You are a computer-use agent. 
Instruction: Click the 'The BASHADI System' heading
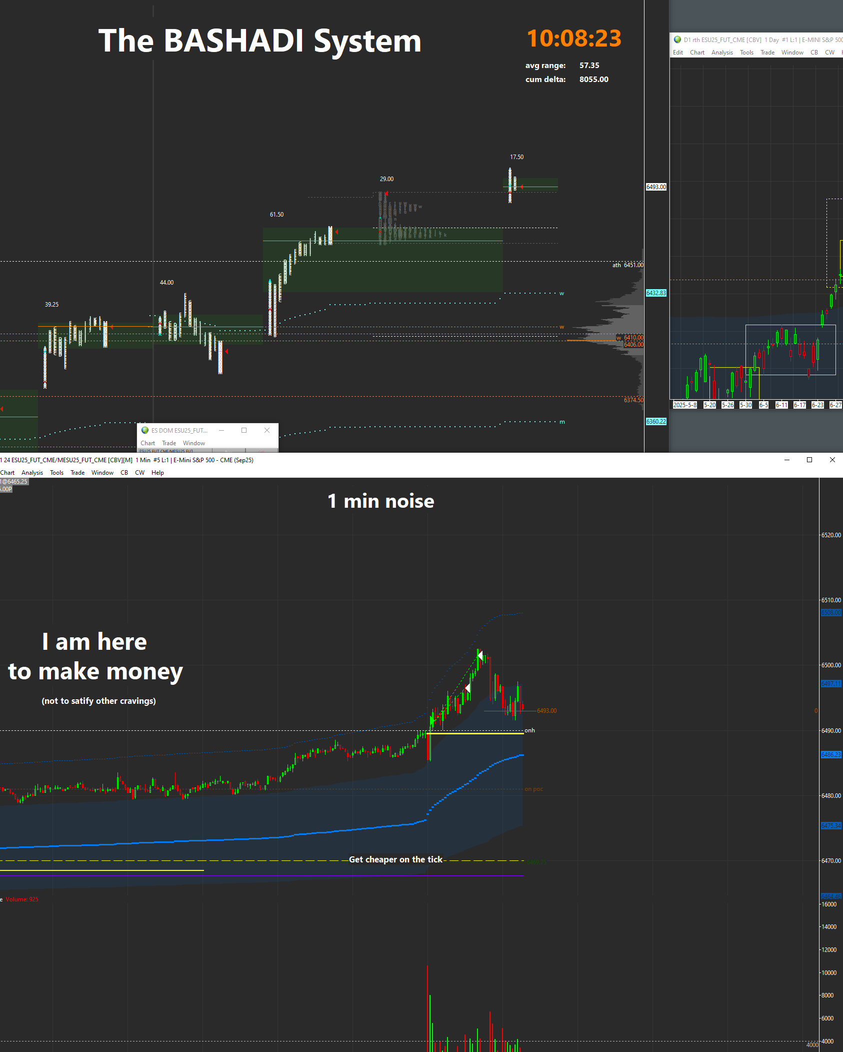tap(260, 41)
